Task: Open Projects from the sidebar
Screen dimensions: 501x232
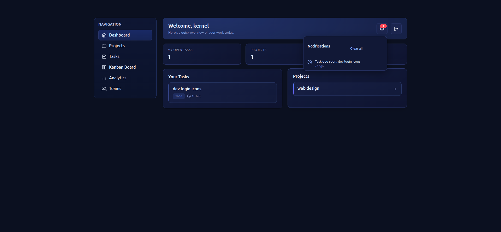Action: pos(125,46)
